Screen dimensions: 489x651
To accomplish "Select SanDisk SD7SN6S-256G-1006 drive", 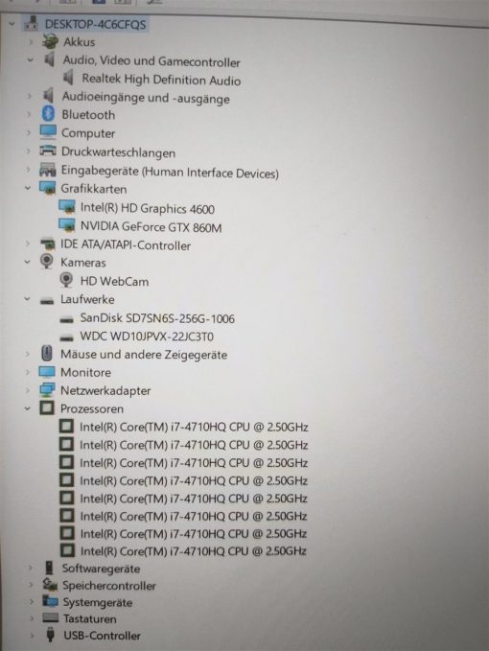I will [157, 318].
